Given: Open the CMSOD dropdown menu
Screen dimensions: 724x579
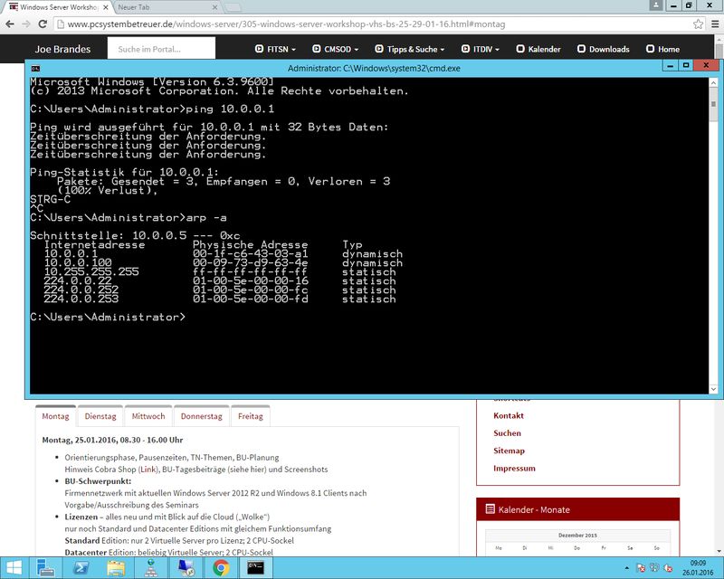Looking at the screenshot, I should tap(335, 49).
